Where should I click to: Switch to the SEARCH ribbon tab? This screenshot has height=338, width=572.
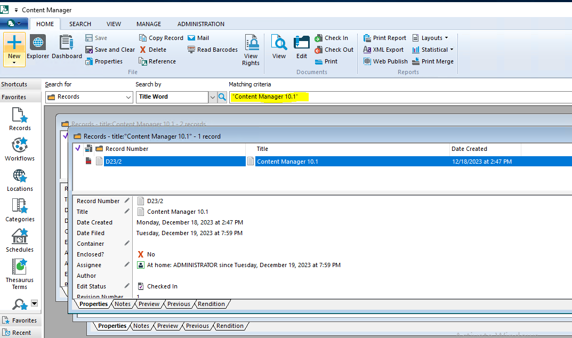click(x=80, y=24)
